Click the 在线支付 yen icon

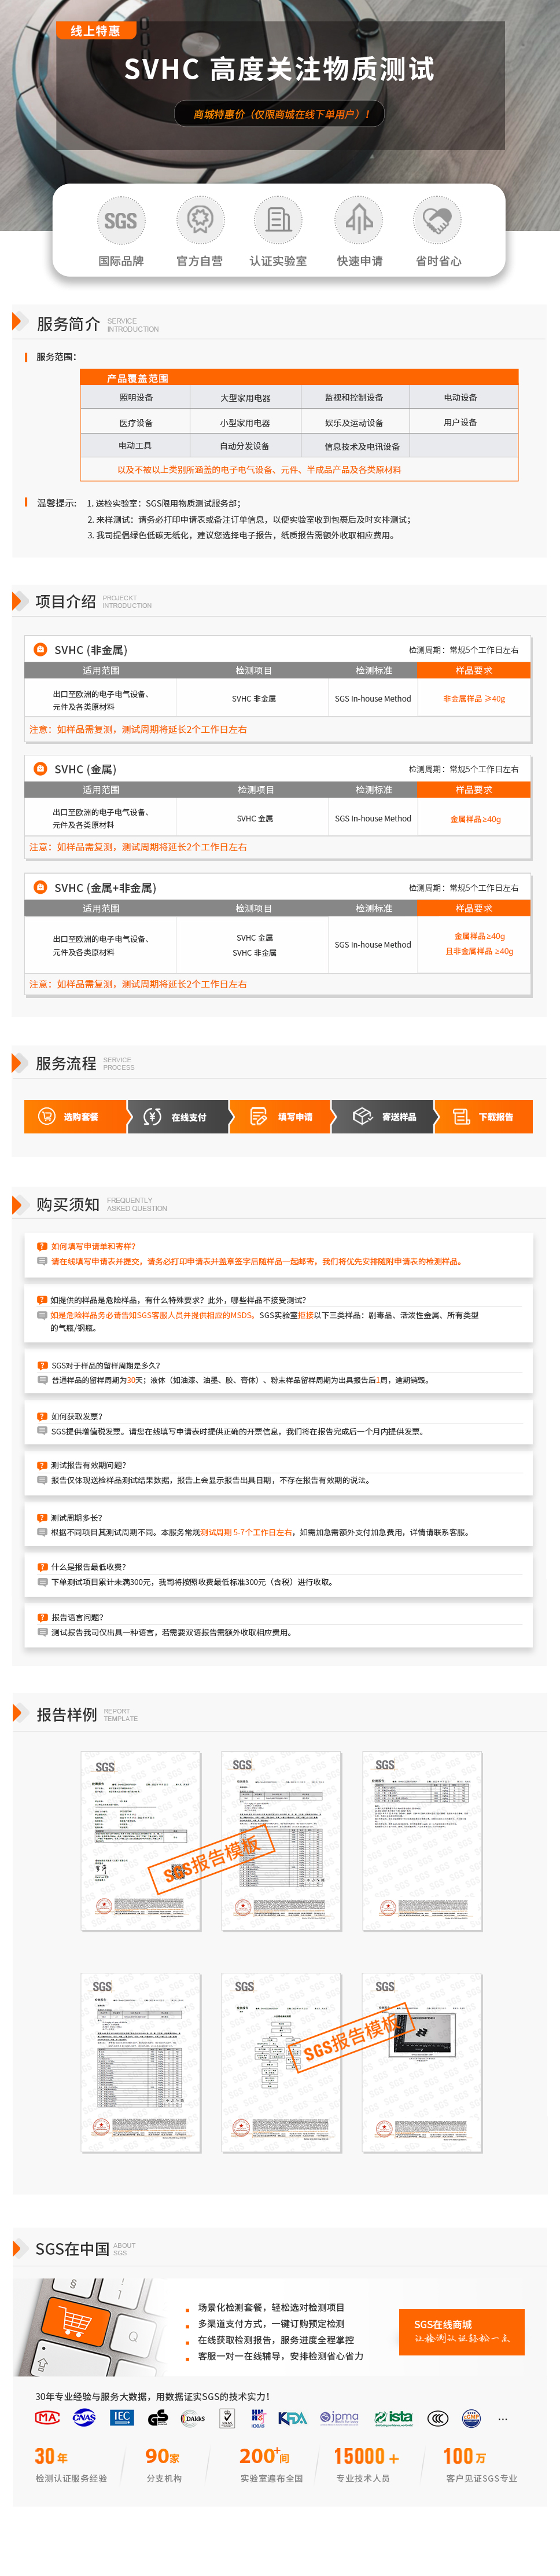pyautogui.click(x=153, y=1116)
